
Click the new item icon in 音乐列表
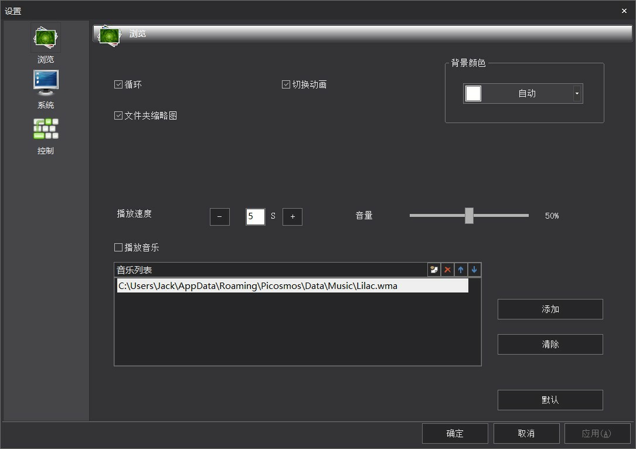click(x=434, y=270)
